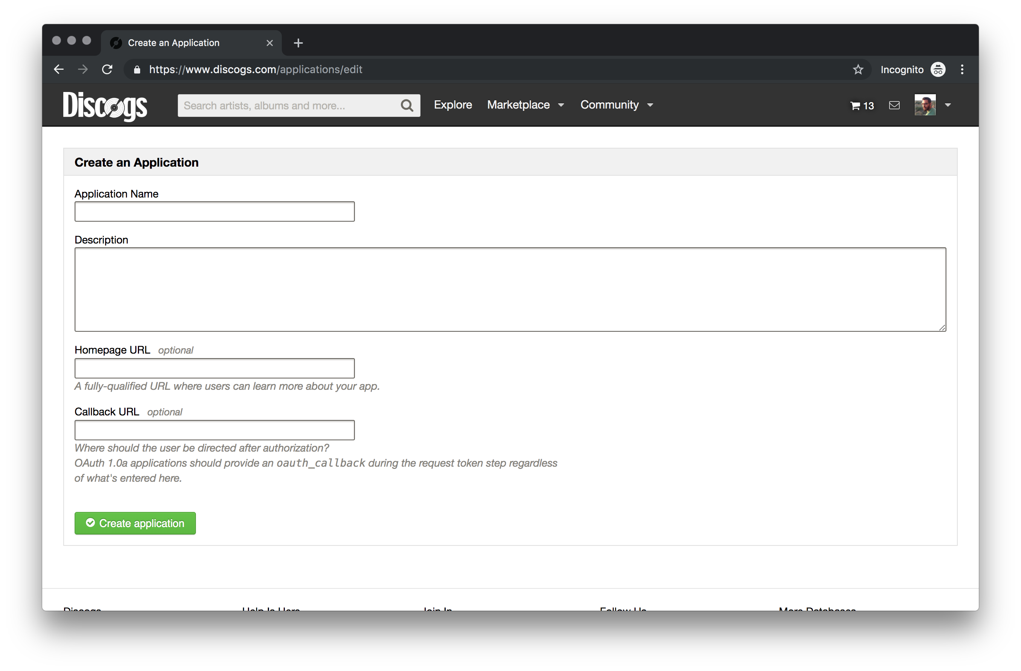The width and height of the screenshot is (1021, 671).
Task: Click the Incognito indicator icon
Action: (x=938, y=69)
